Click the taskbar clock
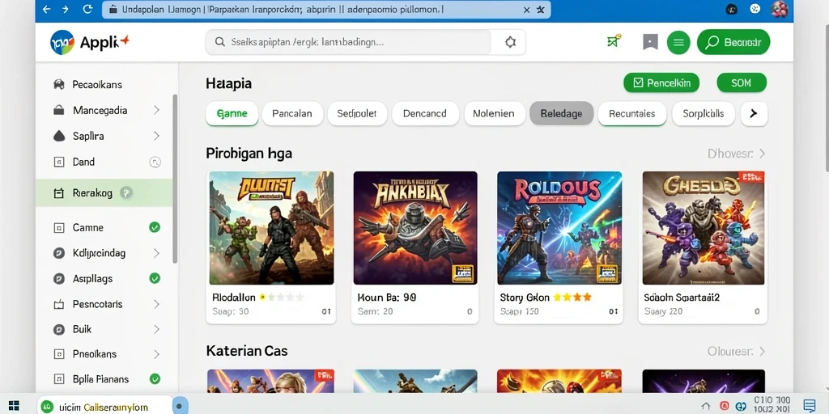The image size is (829, 414). point(772,405)
